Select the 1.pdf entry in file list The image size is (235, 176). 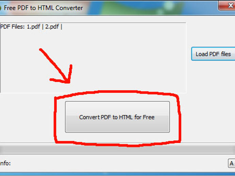click(x=33, y=27)
